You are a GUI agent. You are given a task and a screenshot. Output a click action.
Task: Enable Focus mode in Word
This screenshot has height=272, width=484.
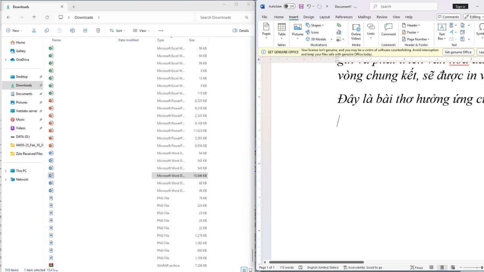417,268
